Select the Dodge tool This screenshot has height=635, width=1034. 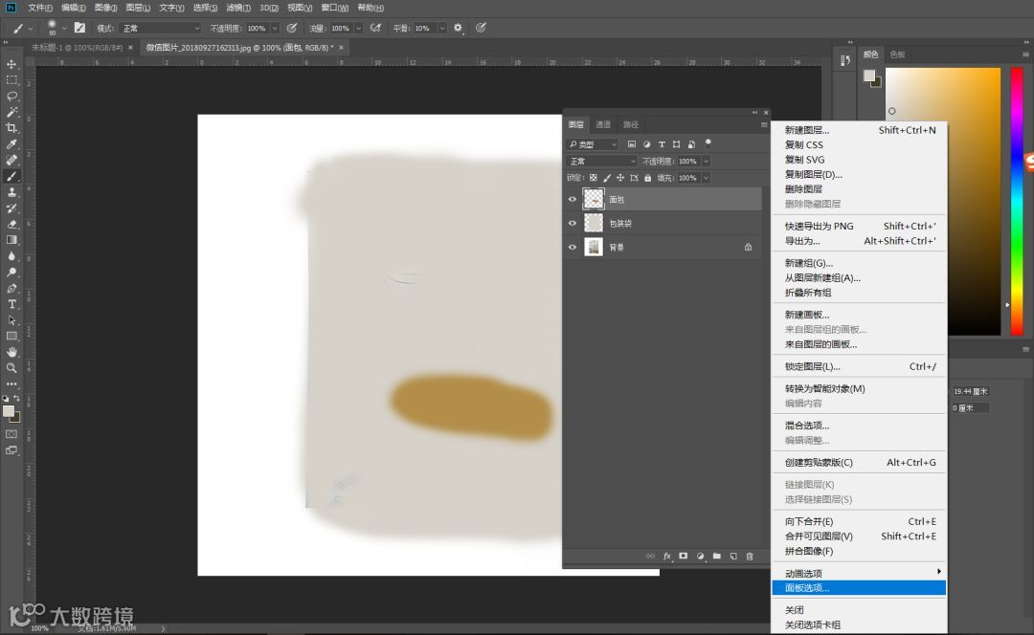coord(11,272)
